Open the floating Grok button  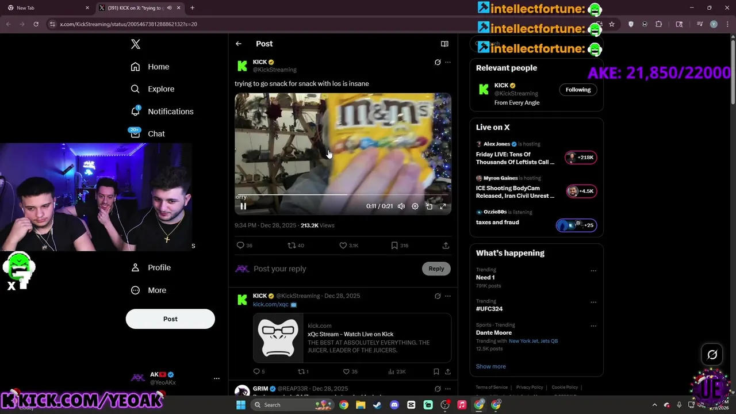(x=712, y=355)
